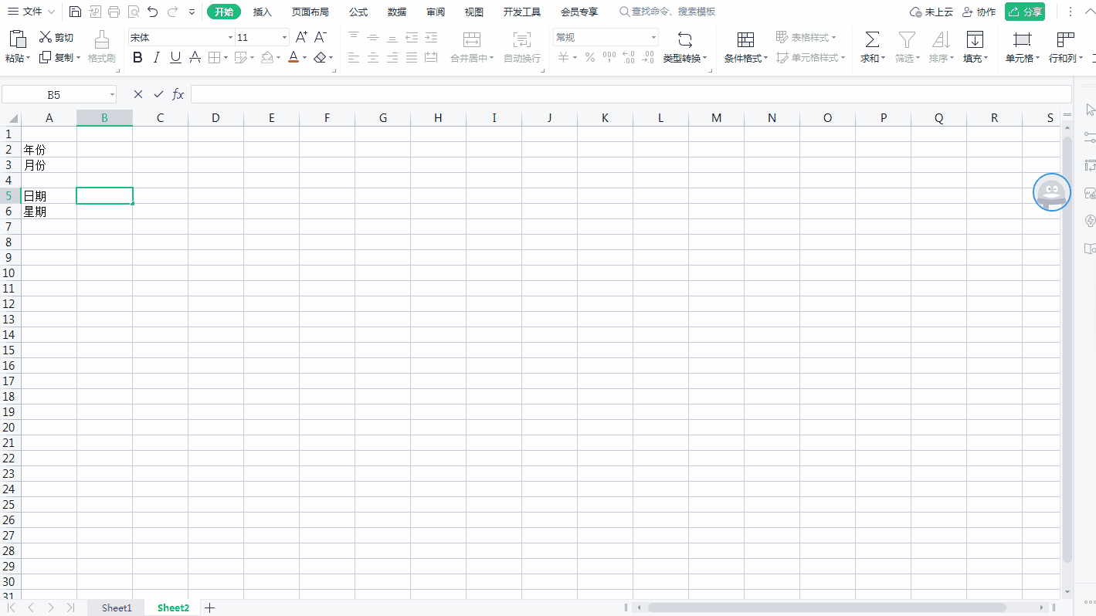Click the Conditional Formatting (条件格式) icon
This screenshot has height=616, width=1096.
(x=745, y=40)
